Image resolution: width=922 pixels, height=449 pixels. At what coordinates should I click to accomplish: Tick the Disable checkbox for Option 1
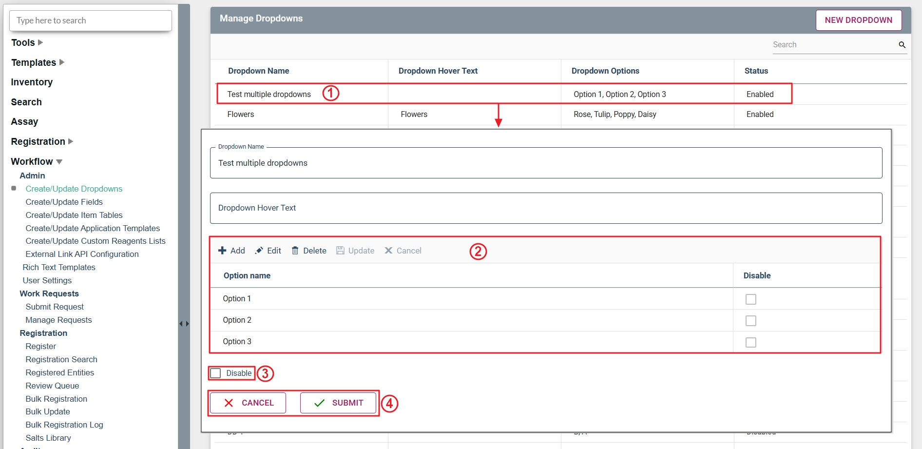click(x=751, y=299)
